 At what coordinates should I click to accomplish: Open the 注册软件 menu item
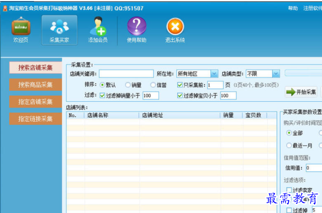click(x=312, y=8)
